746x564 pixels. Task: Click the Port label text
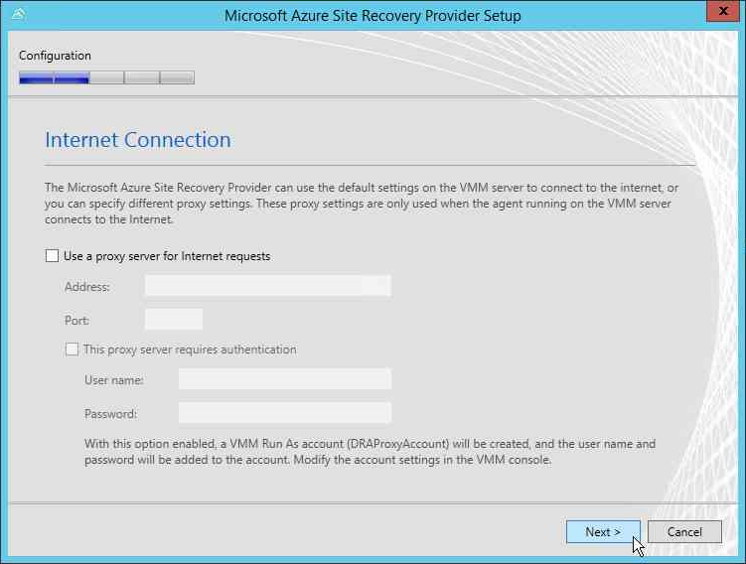[x=76, y=321]
